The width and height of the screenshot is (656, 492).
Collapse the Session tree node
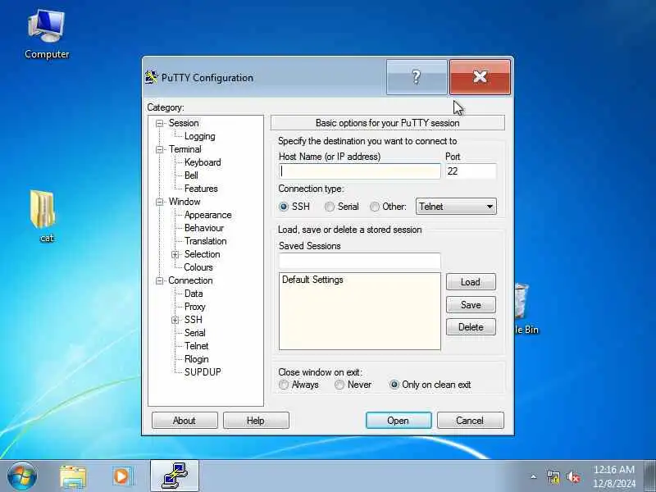tap(159, 124)
